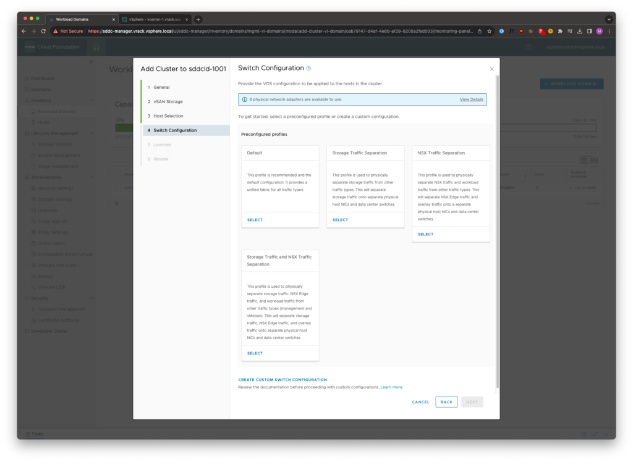
Task: Close the vSphere browser tab
Action: 187,19
